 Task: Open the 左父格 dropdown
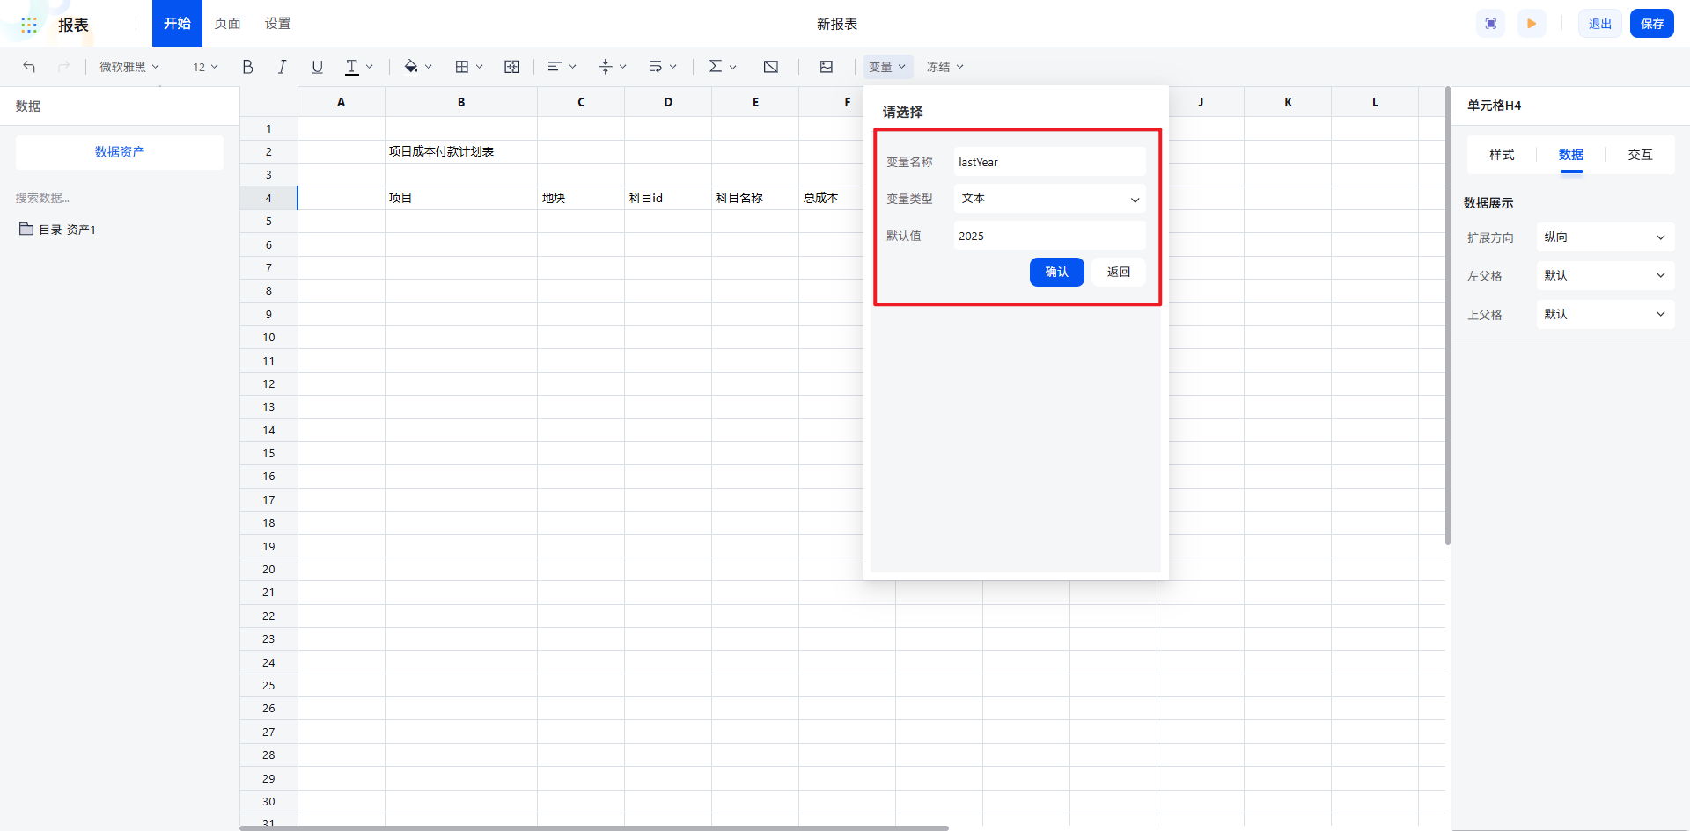click(1605, 276)
